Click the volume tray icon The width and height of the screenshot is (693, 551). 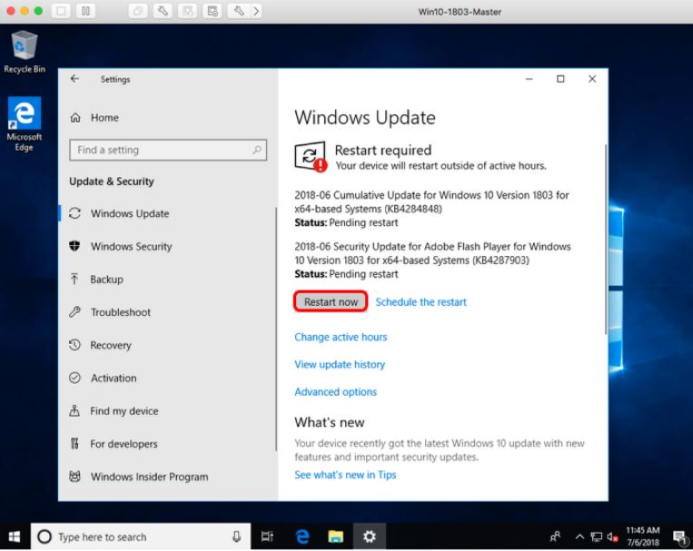[x=612, y=536]
